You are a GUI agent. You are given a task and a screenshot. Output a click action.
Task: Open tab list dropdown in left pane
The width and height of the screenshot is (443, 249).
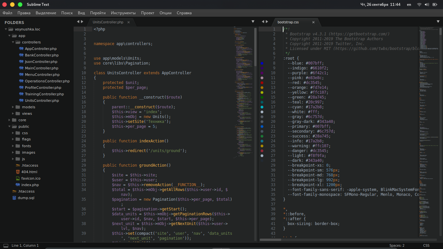pos(253,22)
